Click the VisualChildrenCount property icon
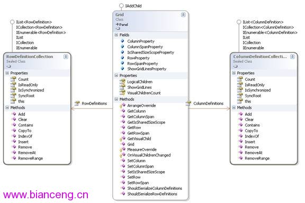This screenshot has width=305, height=203. click(122, 93)
